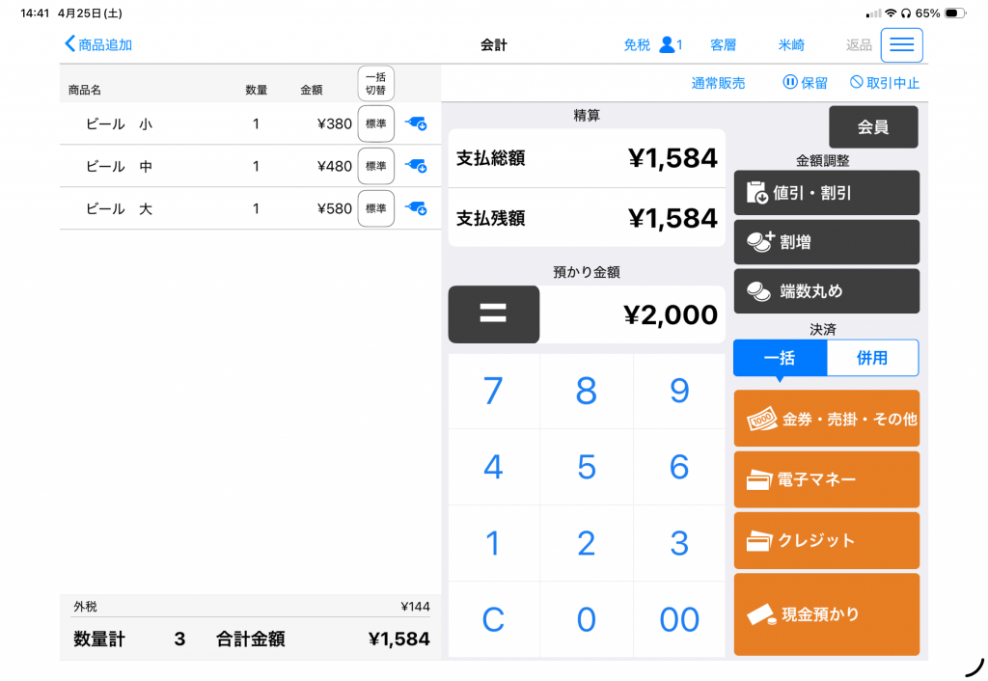Tap the ¥2,000 deposit amount field

(x=632, y=314)
